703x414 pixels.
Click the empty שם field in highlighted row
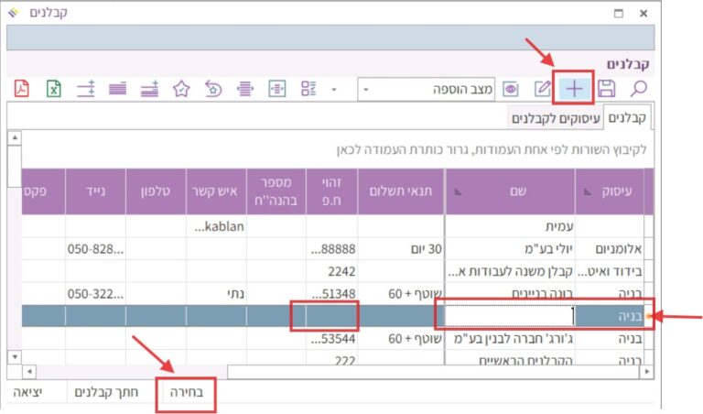[509, 316]
